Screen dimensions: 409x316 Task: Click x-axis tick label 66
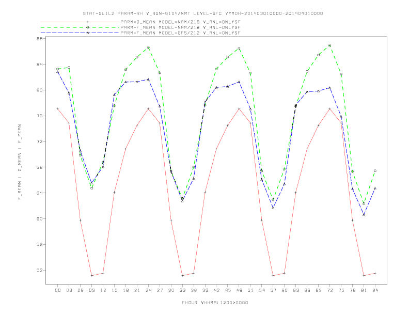point(307,290)
